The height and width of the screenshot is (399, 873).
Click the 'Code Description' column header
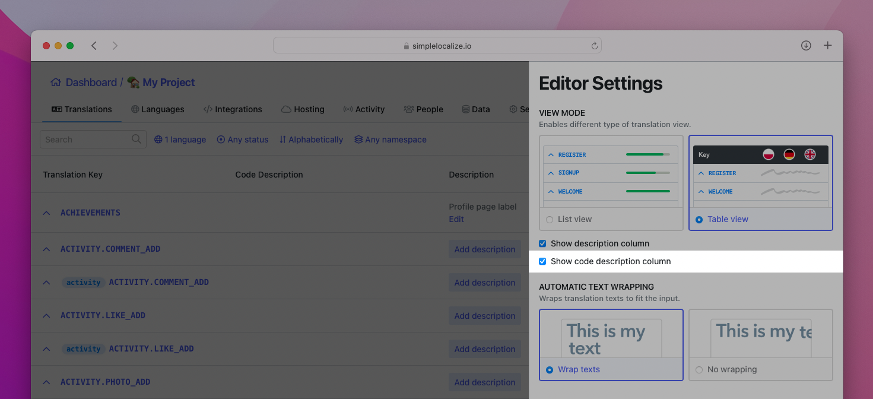(269, 175)
